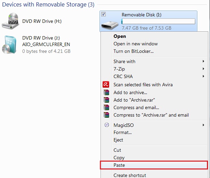Expand the 7-Zip submenu arrow
The height and width of the screenshot is (178, 210).
[204, 69]
